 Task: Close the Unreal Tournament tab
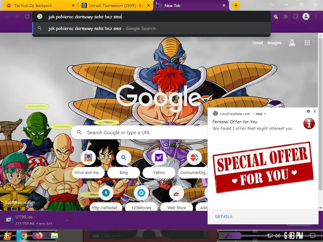149,6
